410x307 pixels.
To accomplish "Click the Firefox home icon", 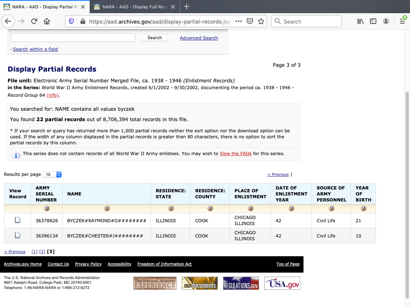I will tap(47, 21).
